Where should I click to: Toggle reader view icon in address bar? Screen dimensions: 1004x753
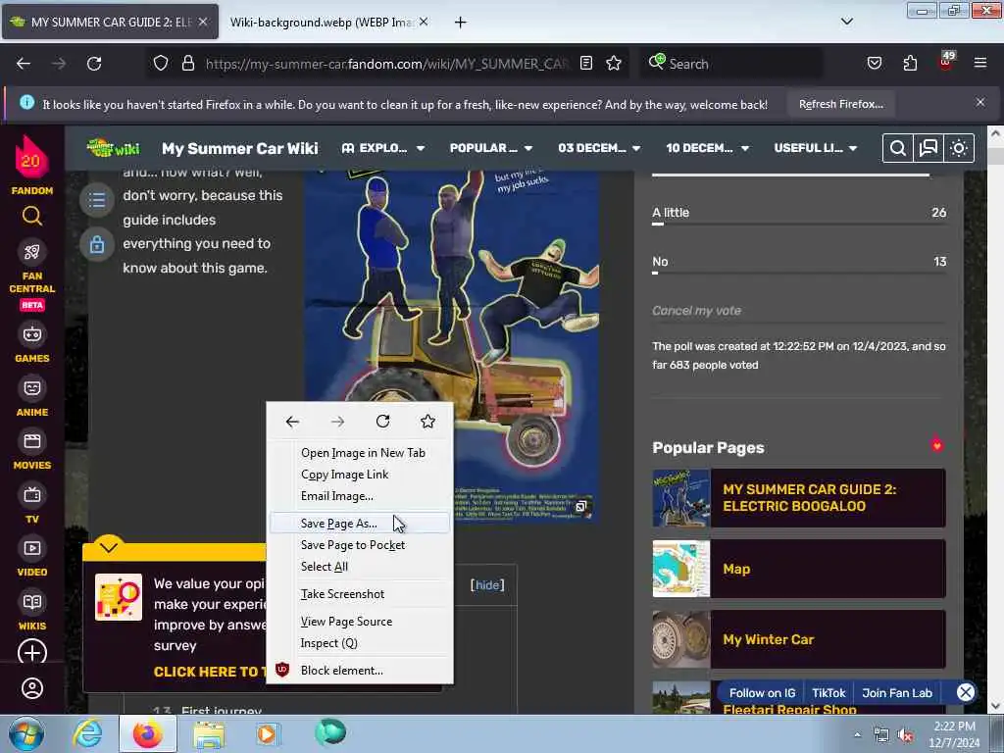coord(586,63)
